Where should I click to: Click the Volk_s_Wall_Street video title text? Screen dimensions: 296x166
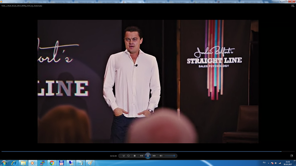point(22,6)
